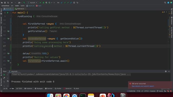Click the secondDeferred variable name
173x97 pixels.
(x=37, y=39)
